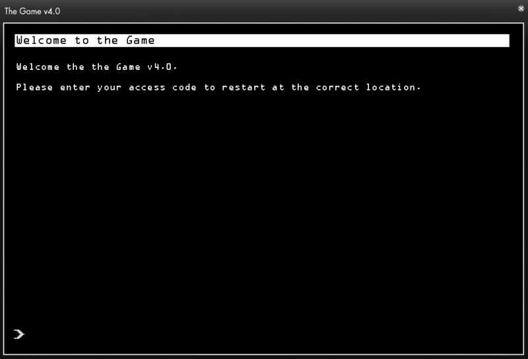Viewport: 528px width, 359px height.
Task: Close the Game v4.0 window
Action: (x=521, y=9)
